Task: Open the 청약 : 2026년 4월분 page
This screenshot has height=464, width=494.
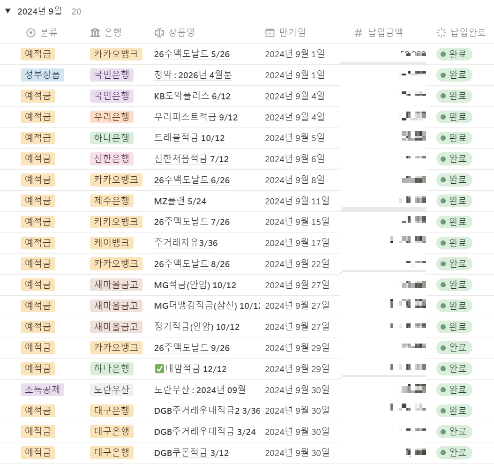Action: click(x=193, y=75)
